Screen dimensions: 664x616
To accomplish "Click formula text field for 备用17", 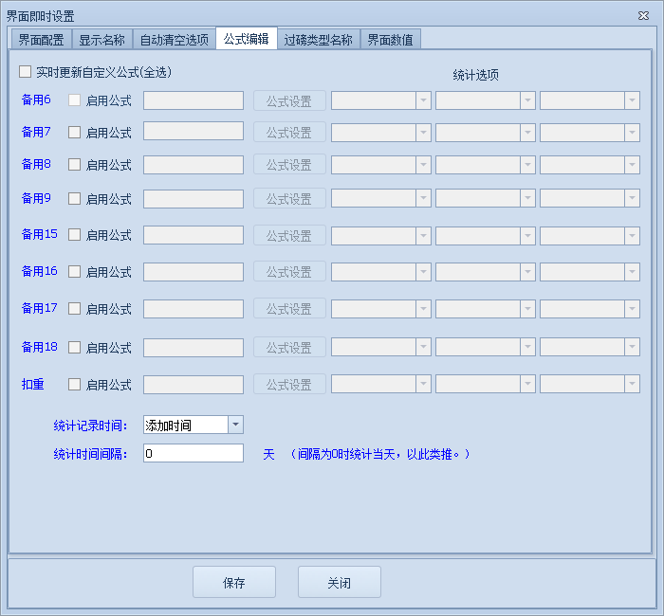I will tap(194, 309).
